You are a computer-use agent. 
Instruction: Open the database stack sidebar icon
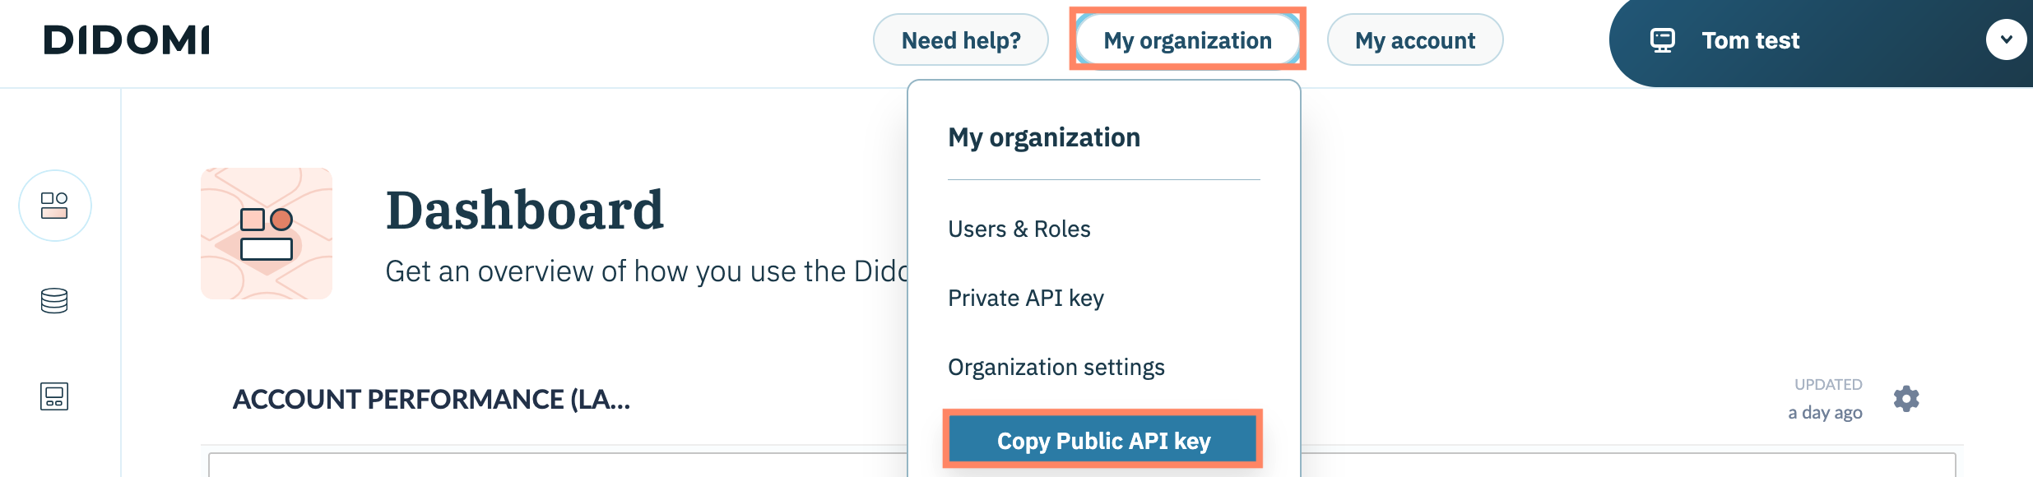(x=54, y=301)
